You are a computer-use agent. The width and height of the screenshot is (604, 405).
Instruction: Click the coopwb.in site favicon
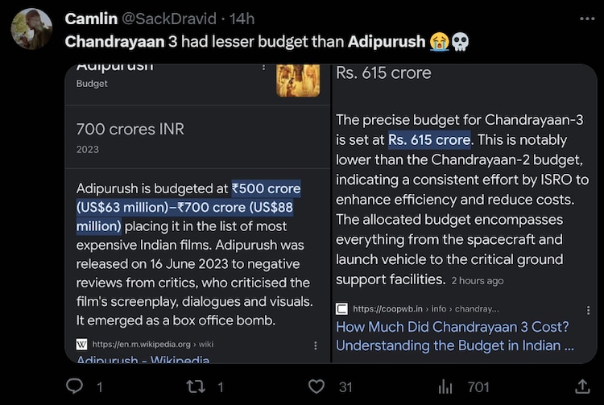[341, 308]
